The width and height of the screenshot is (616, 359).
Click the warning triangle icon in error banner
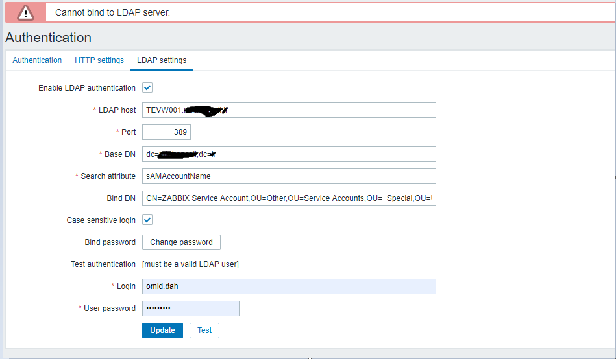pyautogui.click(x=25, y=12)
